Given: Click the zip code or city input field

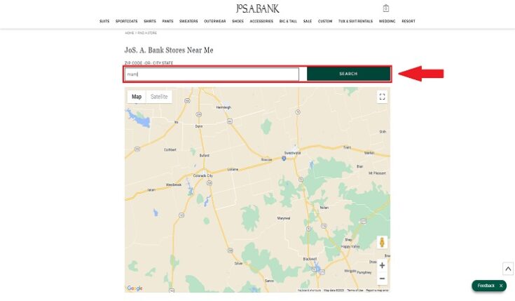Looking at the screenshot, I should (x=212, y=74).
